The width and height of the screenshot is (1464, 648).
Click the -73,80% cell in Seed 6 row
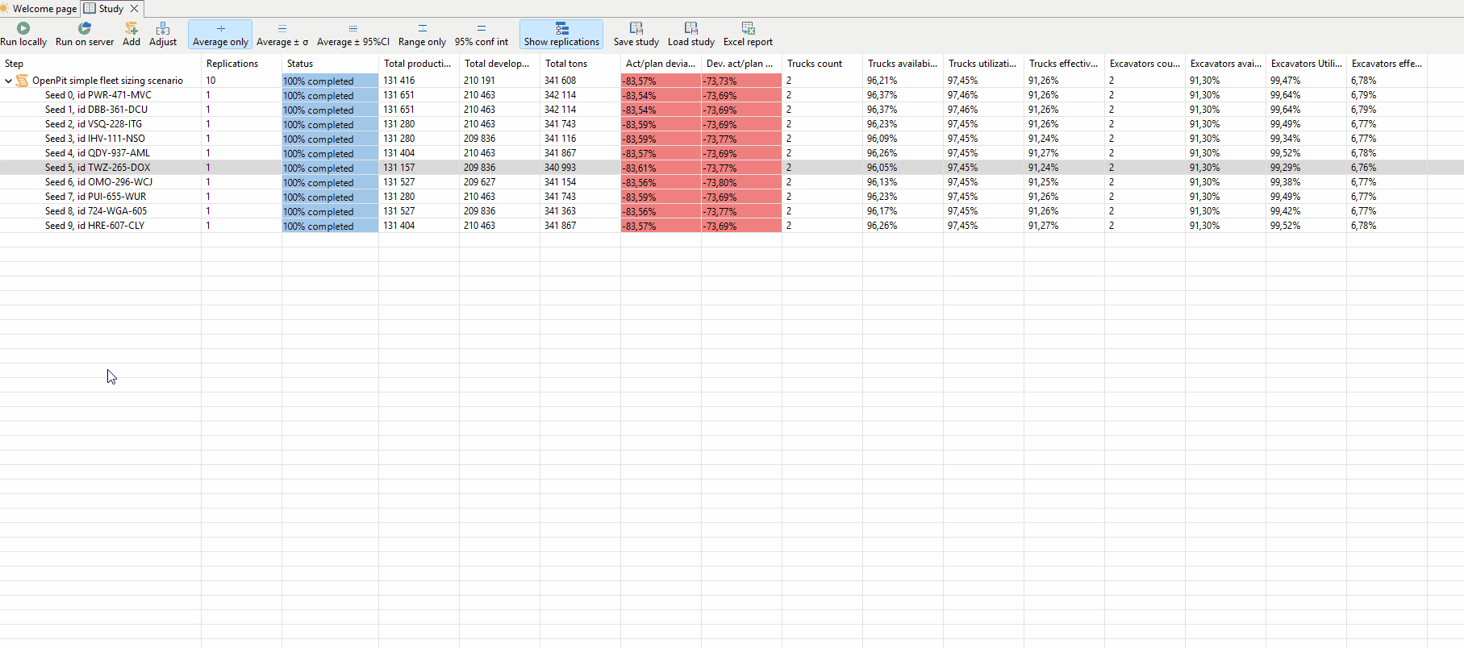coord(741,182)
